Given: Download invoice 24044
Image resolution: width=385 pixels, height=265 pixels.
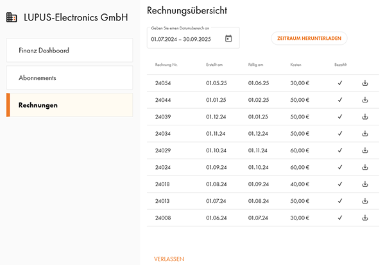Looking at the screenshot, I should point(365,100).
